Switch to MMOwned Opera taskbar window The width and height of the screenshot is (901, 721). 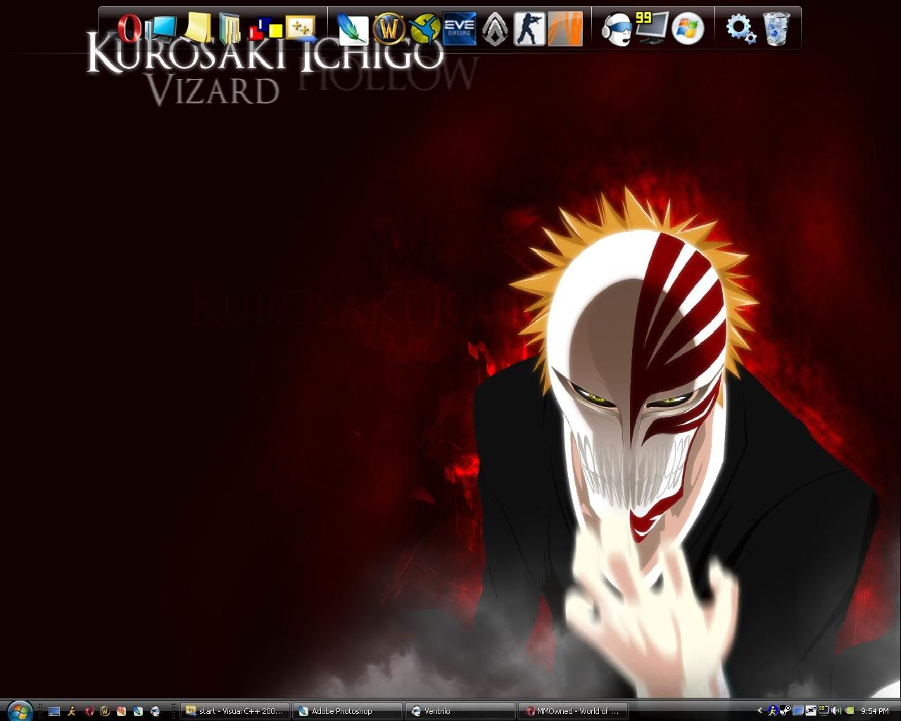pyautogui.click(x=573, y=711)
